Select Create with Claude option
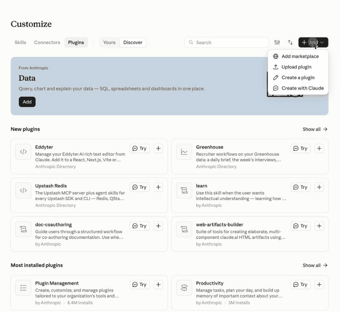 tap(298, 88)
